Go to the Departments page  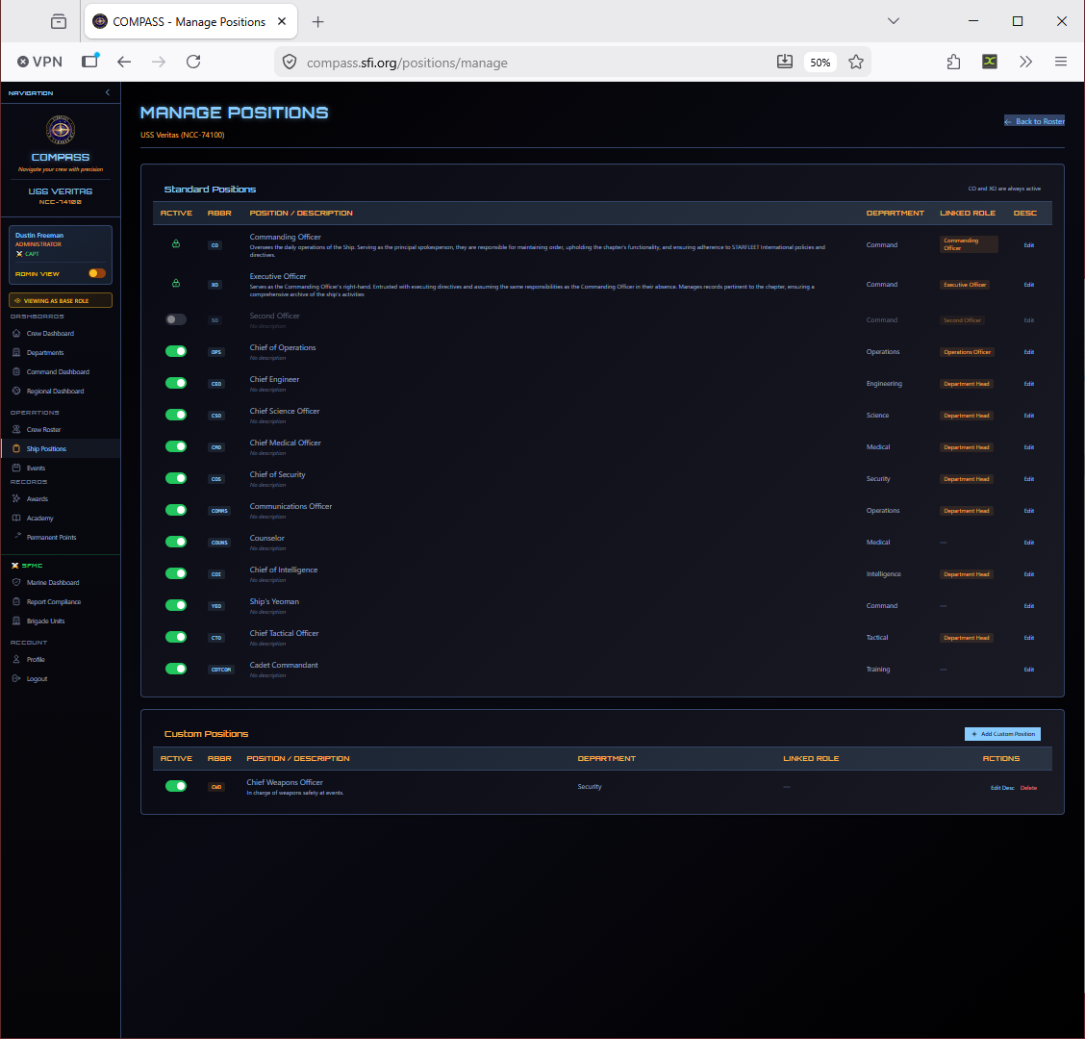point(45,352)
